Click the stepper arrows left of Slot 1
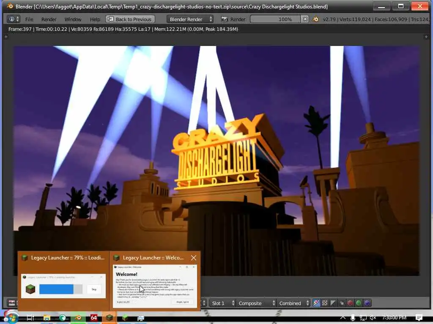 pyautogui.click(x=204, y=303)
